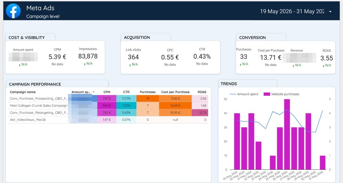Select the Conv_Purchase_Prospecting_CBO campaign row

(108, 99)
